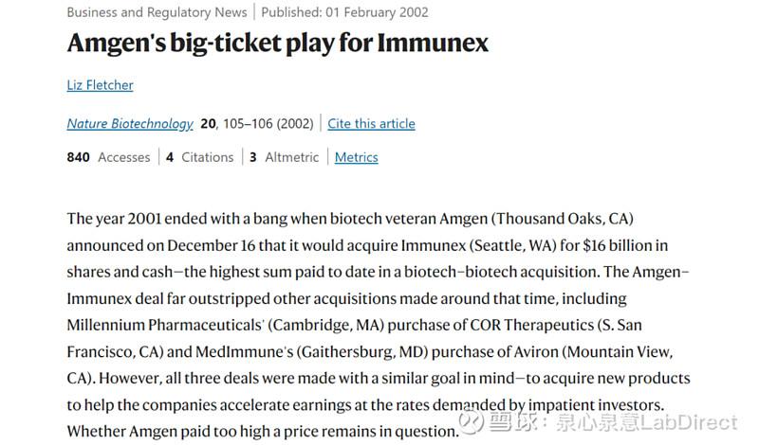Click the 840 Accesses count
759x445 pixels.
(x=108, y=157)
